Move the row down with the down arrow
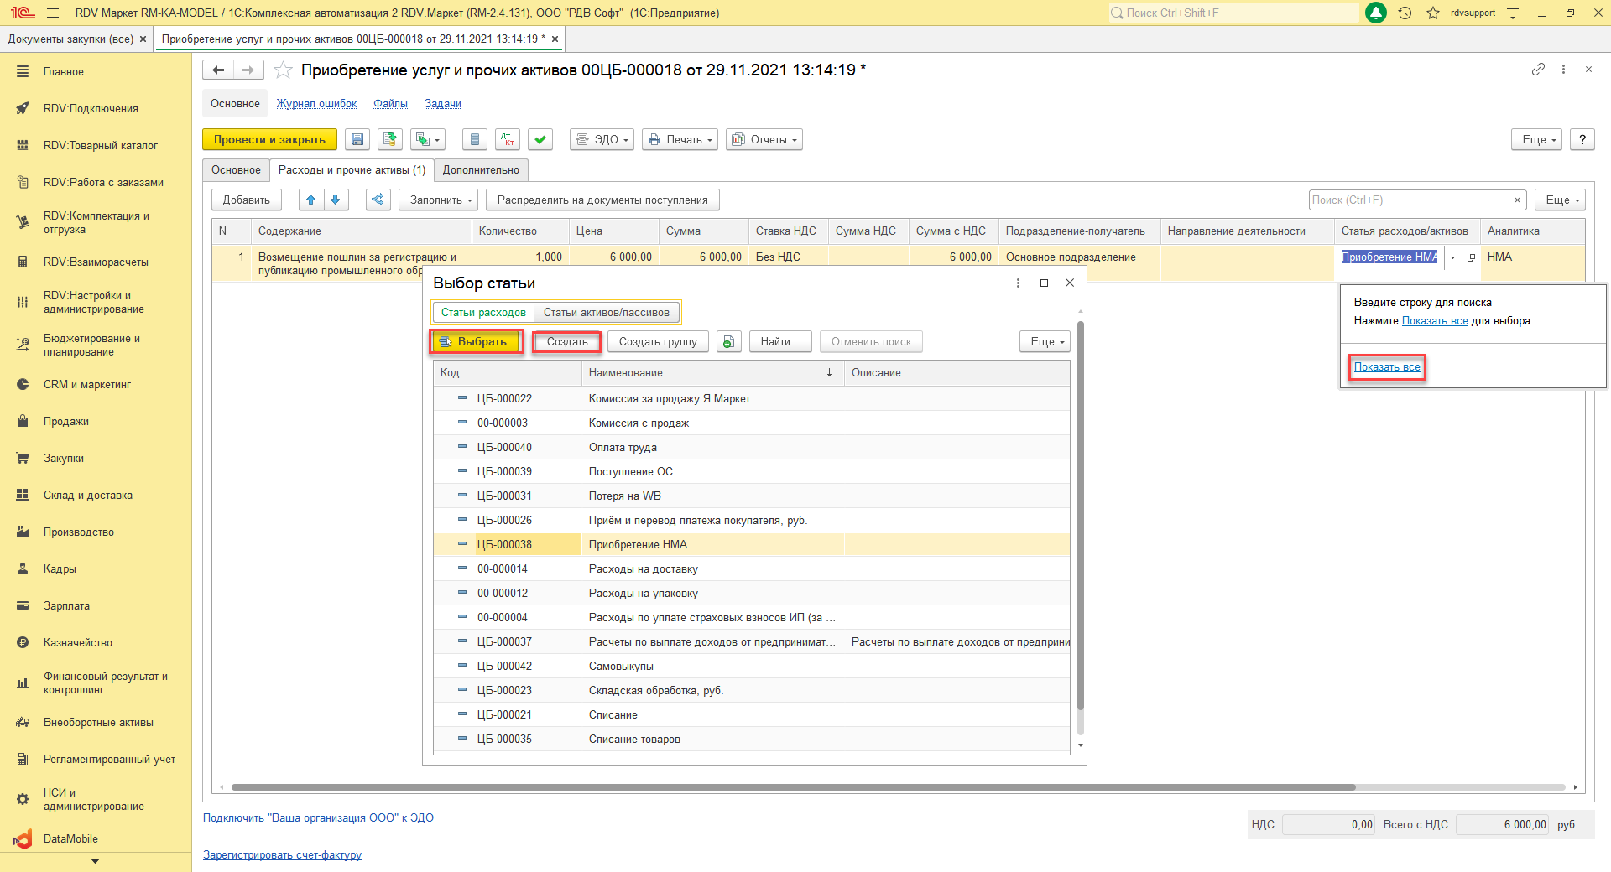Viewport: 1611px width, 872px height. [336, 200]
